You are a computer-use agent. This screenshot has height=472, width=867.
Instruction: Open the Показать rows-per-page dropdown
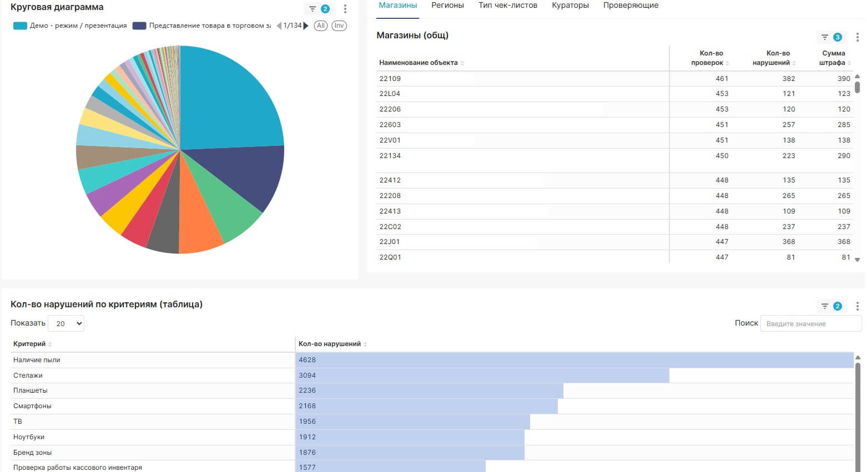(66, 323)
